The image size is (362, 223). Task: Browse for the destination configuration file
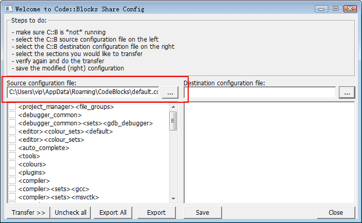click(347, 92)
